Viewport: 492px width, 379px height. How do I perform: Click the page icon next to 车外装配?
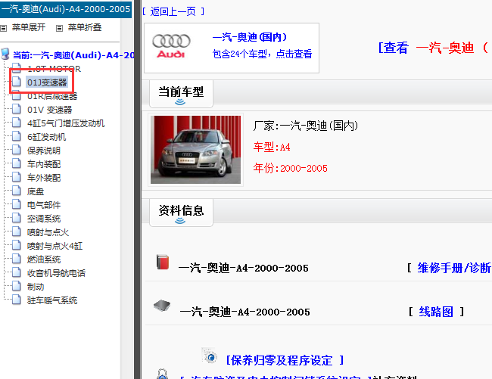click(x=17, y=177)
